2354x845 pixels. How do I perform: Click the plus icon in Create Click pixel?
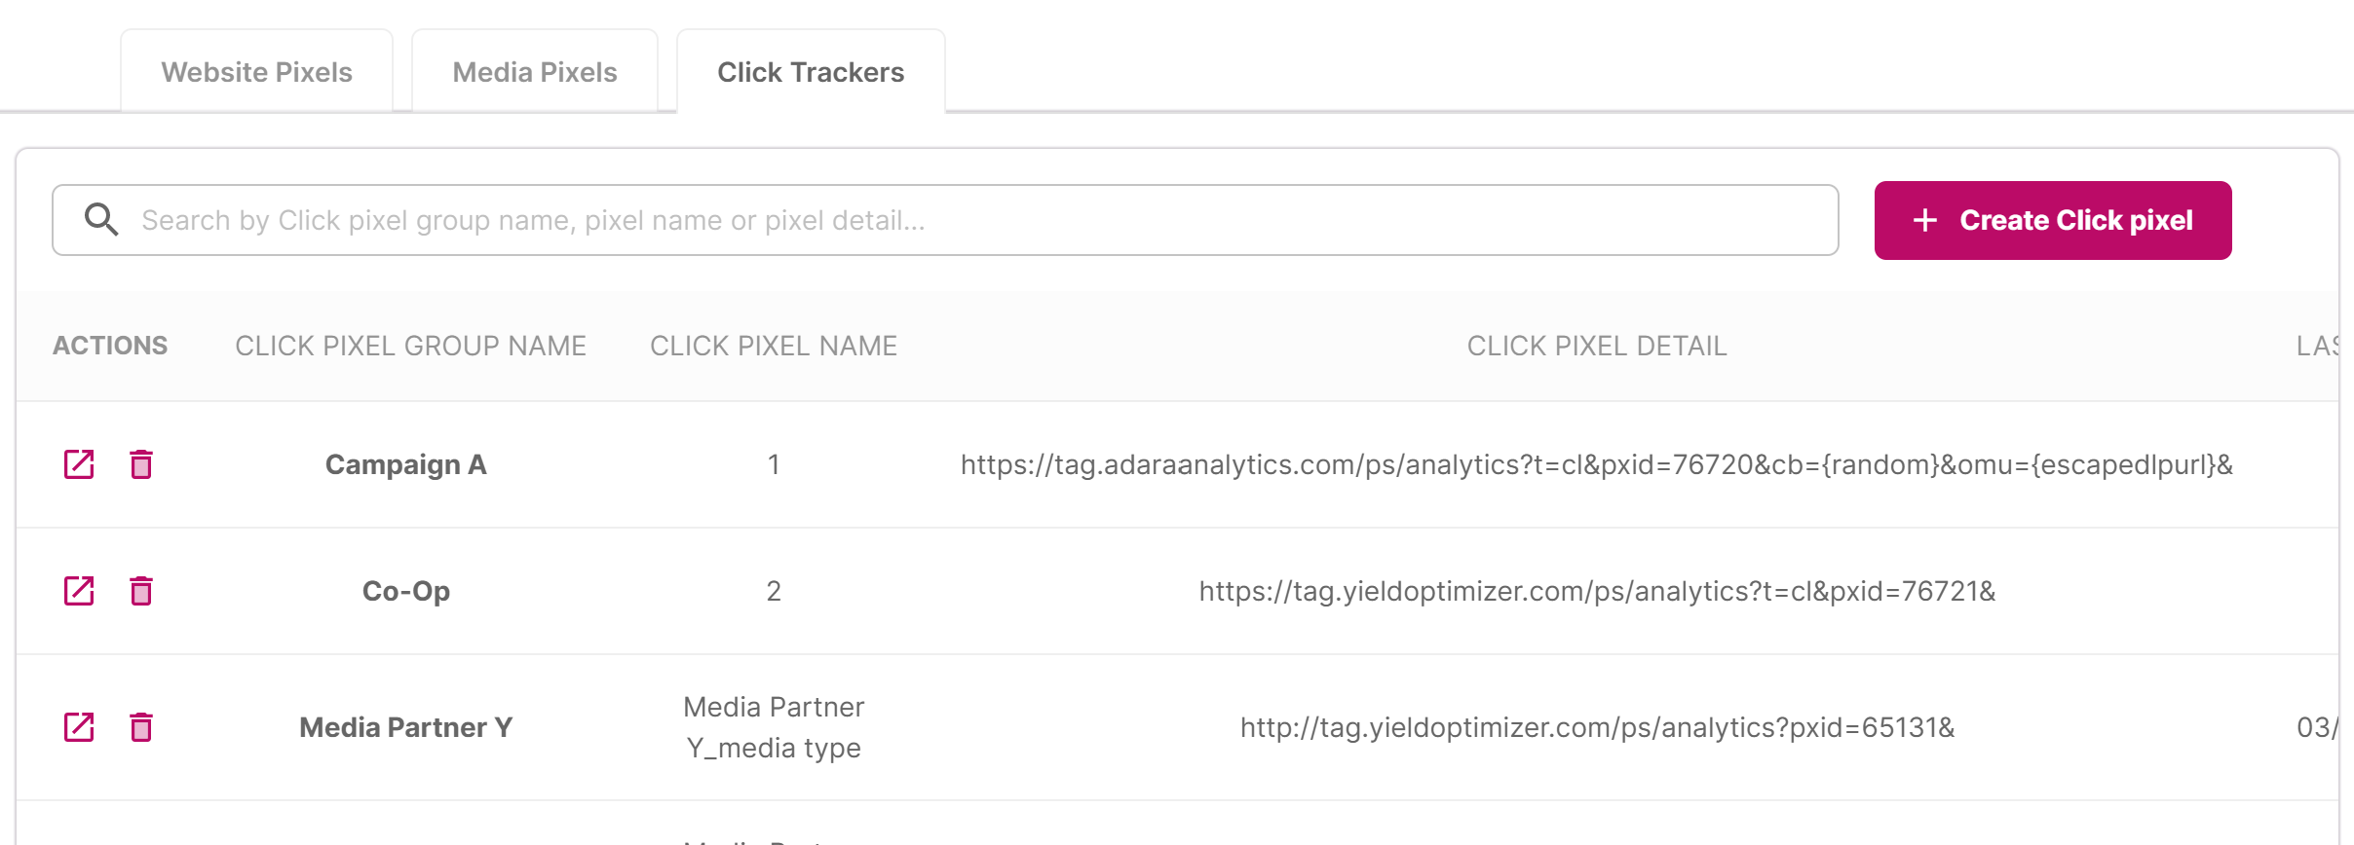pos(1924,220)
